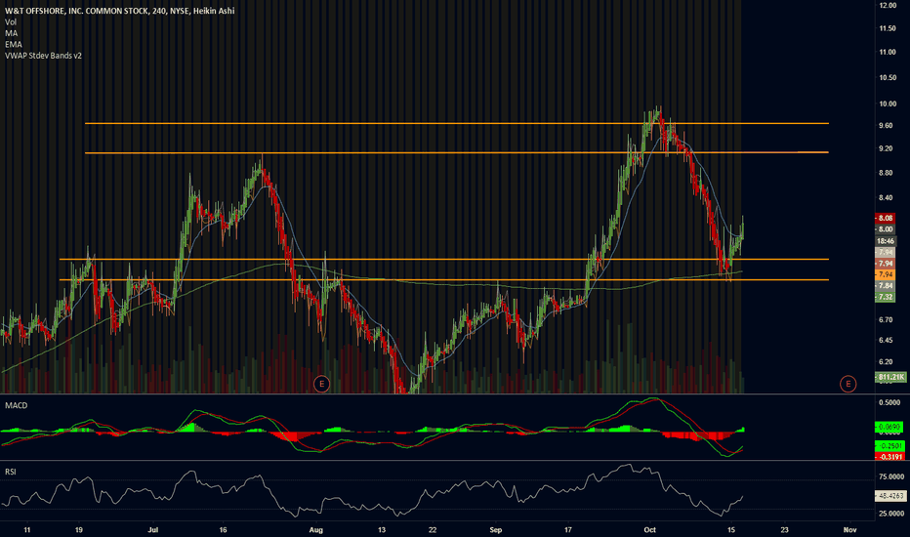Click the green 7.32 price label
Image resolution: width=910 pixels, height=537 pixels.
pos(885,297)
